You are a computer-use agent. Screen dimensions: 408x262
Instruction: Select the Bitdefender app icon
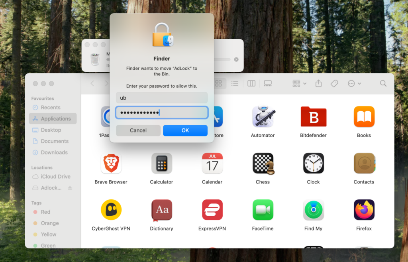[313, 116]
